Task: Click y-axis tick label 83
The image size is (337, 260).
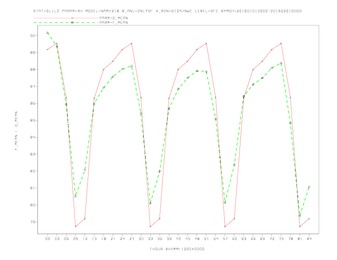Action: point(32,154)
